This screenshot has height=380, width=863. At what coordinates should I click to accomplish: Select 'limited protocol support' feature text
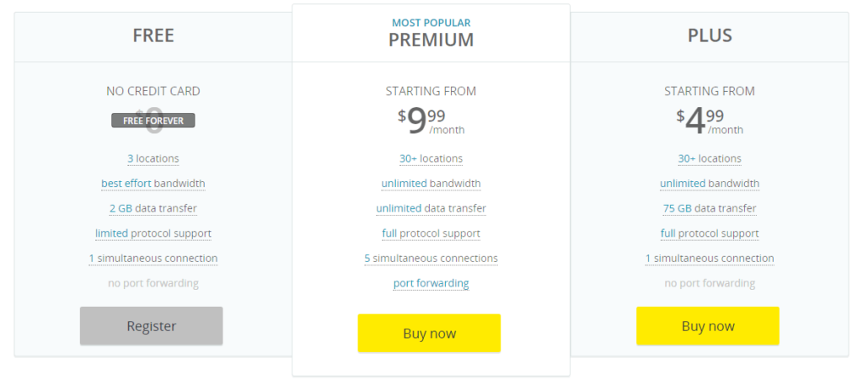[153, 233]
